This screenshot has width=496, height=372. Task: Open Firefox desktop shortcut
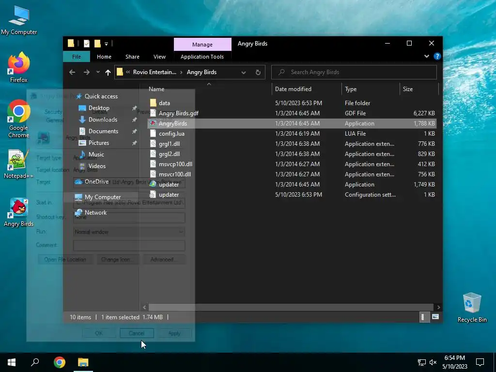(x=19, y=68)
